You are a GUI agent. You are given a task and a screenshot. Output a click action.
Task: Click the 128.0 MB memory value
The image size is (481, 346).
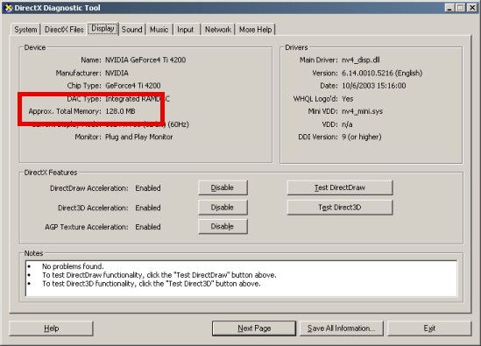(120, 111)
